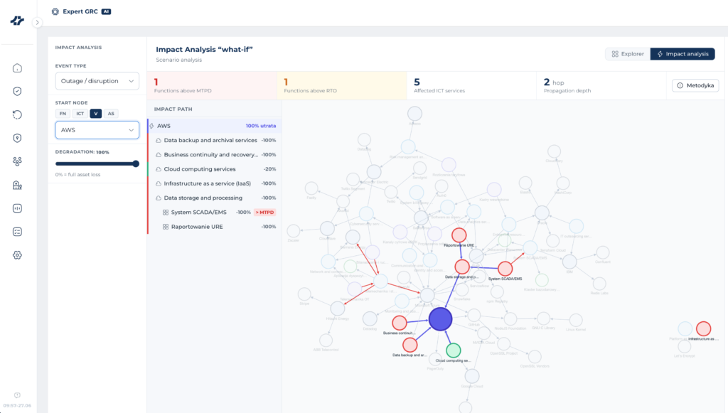Select Business continuity and recovery row
This screenshot has width=728, height=413.
click(215, 154)
